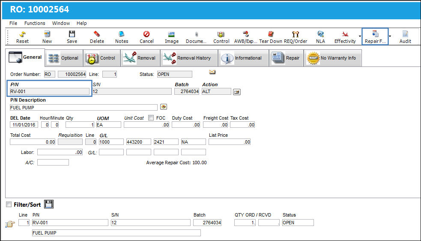The height and width of the screenshot is (241, 421).
Task: Click the Status field showing OPEN at top
Action: (174, 74)
